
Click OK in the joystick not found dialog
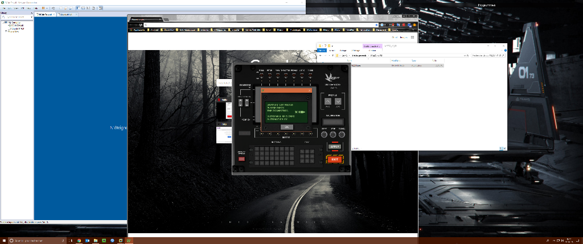pos(287,127)
